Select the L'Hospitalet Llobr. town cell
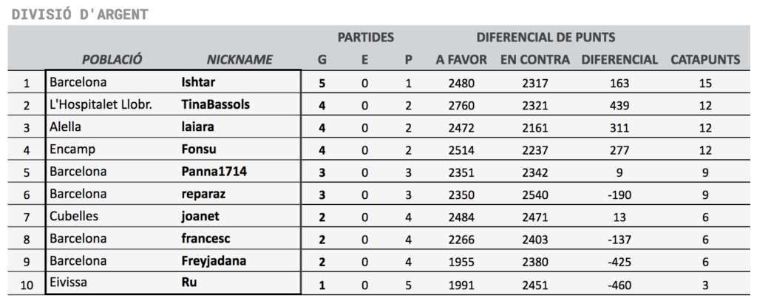Screen dimensions: 757x304 pos(101,104)
